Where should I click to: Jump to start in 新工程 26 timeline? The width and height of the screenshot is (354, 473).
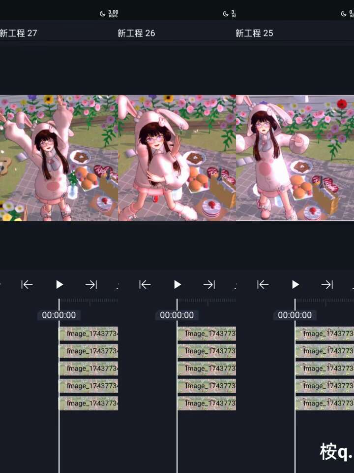tap(145, 284)
